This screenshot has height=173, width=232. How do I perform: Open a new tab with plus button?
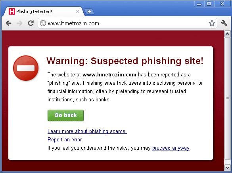tap(89, 11)
